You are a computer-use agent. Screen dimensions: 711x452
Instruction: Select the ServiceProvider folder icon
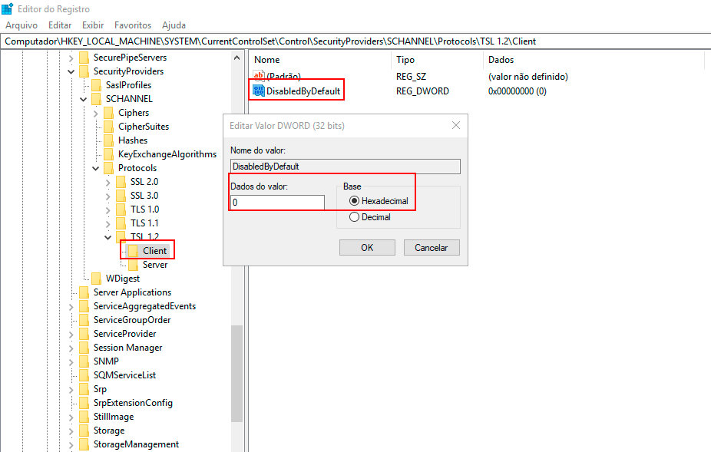pos(84,334)
